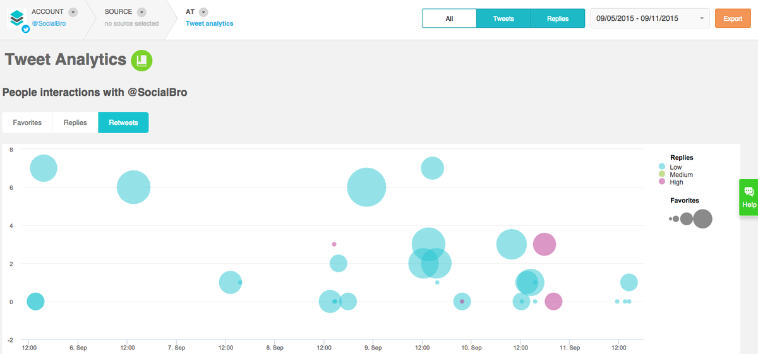Select the All filter toggle
This screenshot has height=354, width=758.
[x=449, y=18]
